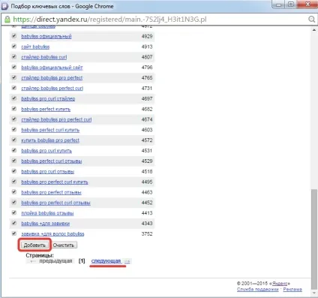
Task: Click impressions value '3752'
Action: pyautogui.click(x=147, y=234)
